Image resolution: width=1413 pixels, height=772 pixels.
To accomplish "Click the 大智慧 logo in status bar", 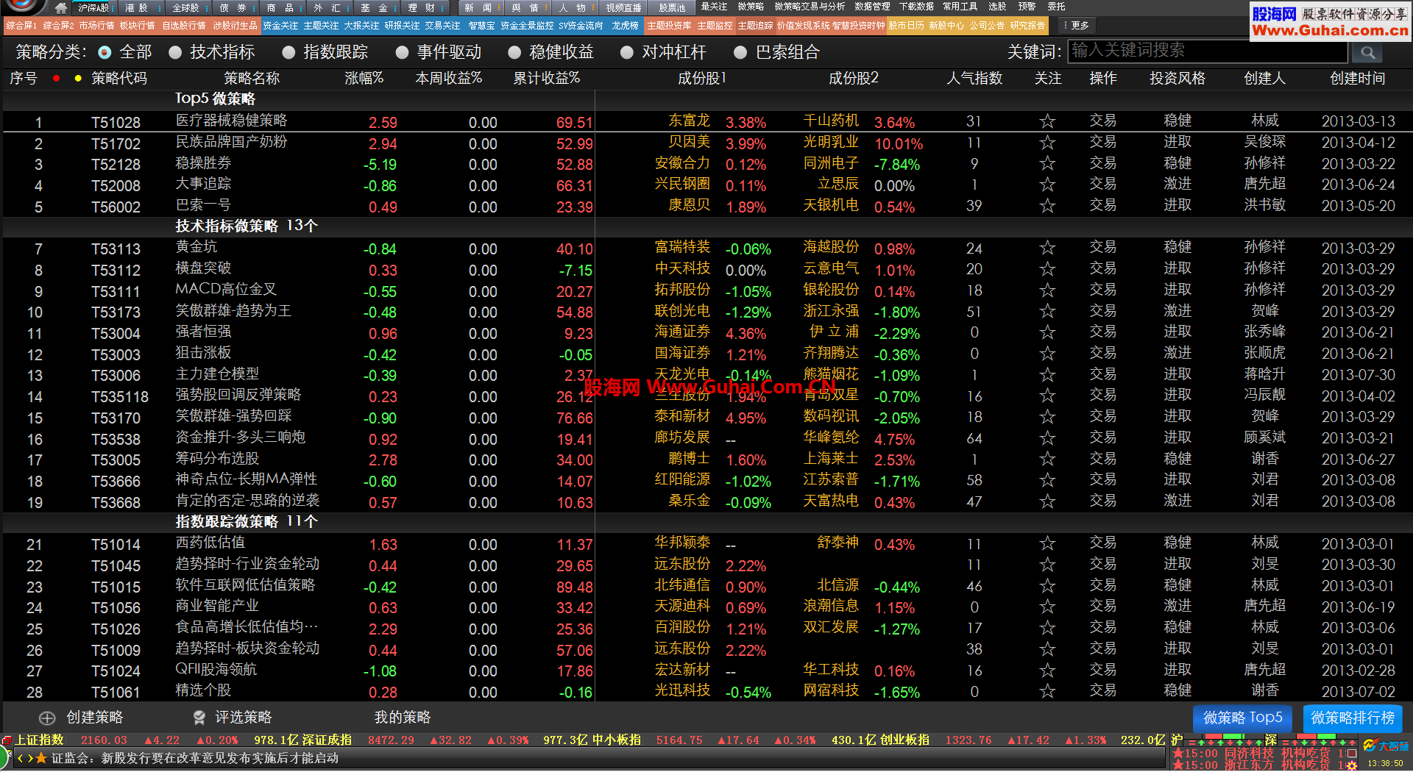I will pyautogui.click(x=1386, y=746).
